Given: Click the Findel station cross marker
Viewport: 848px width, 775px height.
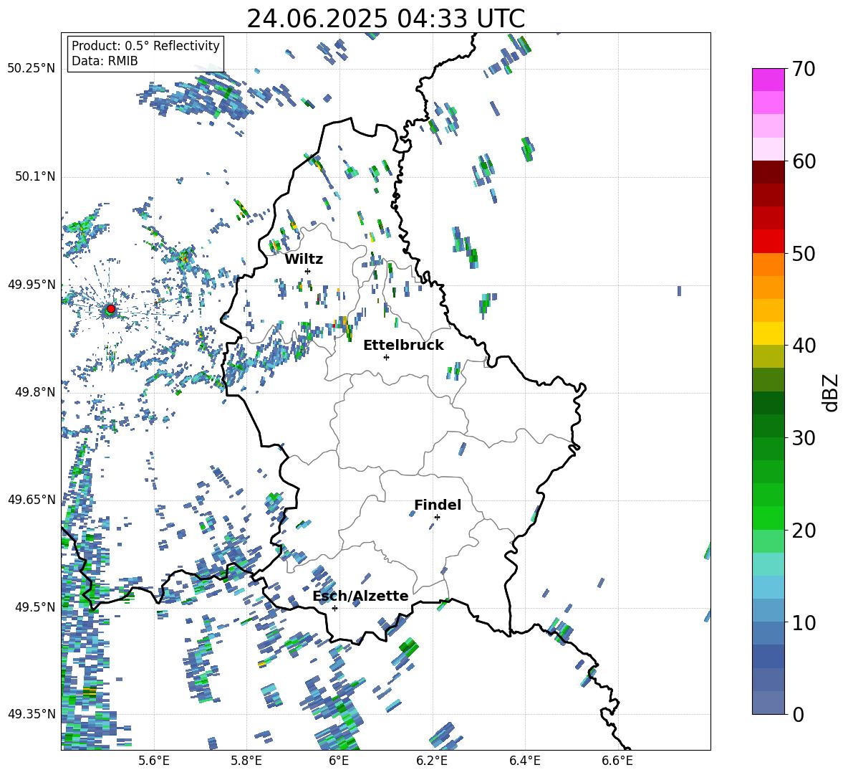Looking at the screenshot, I should point(437,518).
